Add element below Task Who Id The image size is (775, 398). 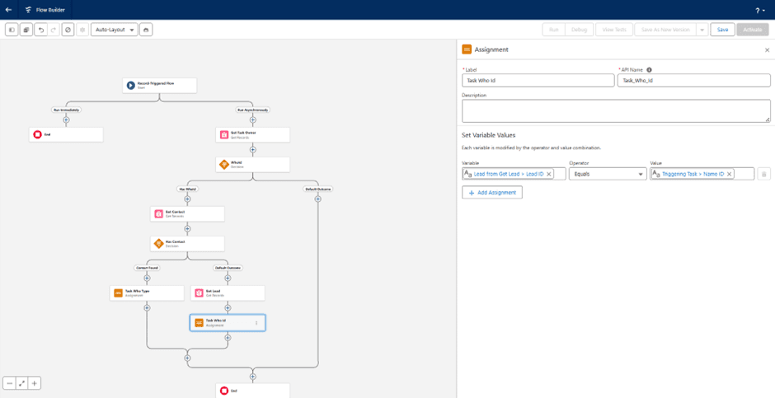click(x=228, y=338)
